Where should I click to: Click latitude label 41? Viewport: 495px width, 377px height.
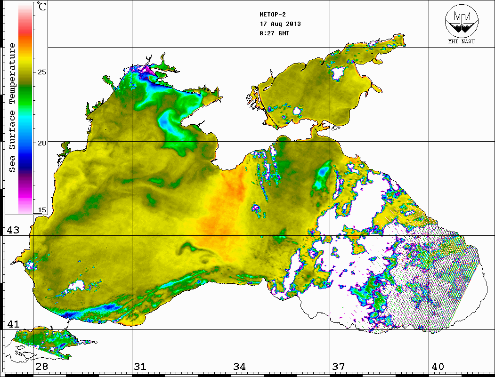click(x=13, y=324)
